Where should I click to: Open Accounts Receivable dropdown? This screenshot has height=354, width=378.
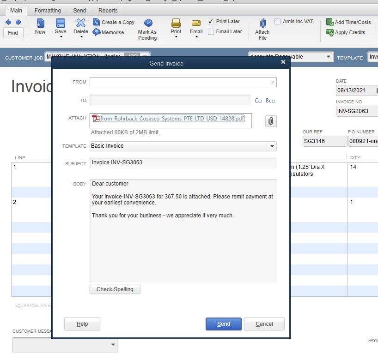[328, 57]
